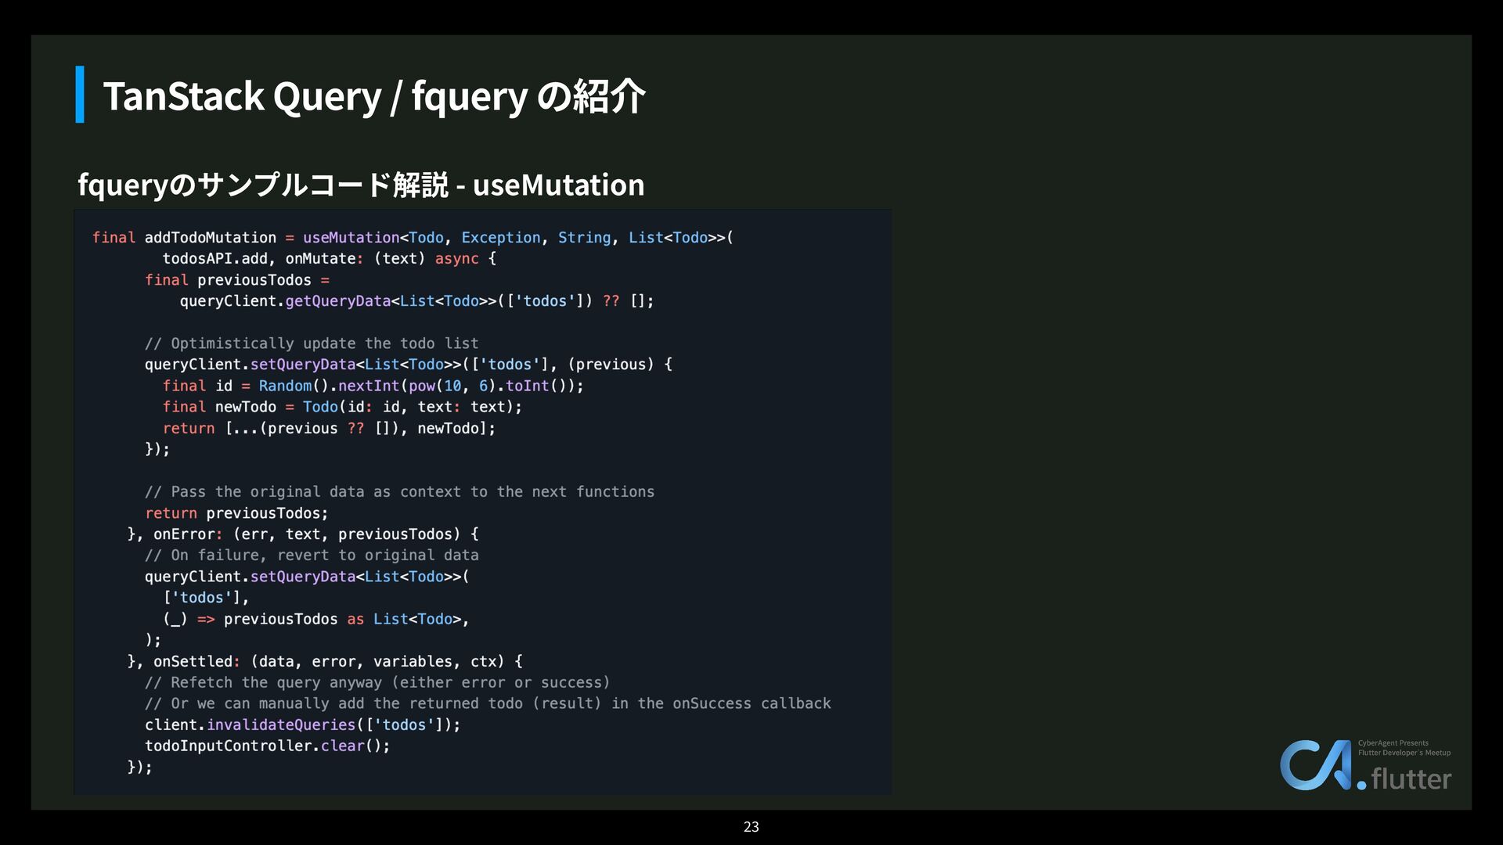Click the 'CyberAgent Presents' caption text
This screenshot has height=845, width=1503.
(1393, 743)
